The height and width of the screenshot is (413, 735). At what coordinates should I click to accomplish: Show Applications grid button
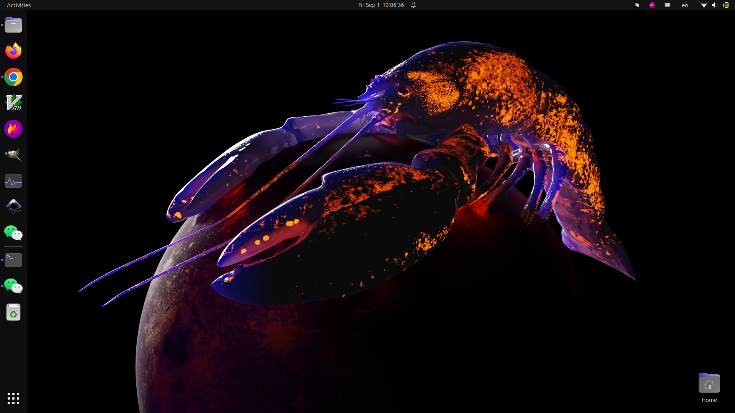(13, 398)
